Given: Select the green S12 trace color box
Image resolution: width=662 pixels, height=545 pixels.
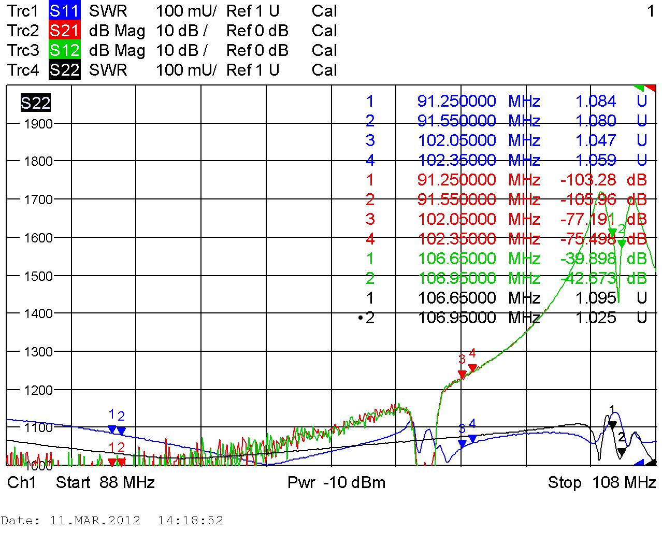Looking at the screenshot, I should (65, 50).
